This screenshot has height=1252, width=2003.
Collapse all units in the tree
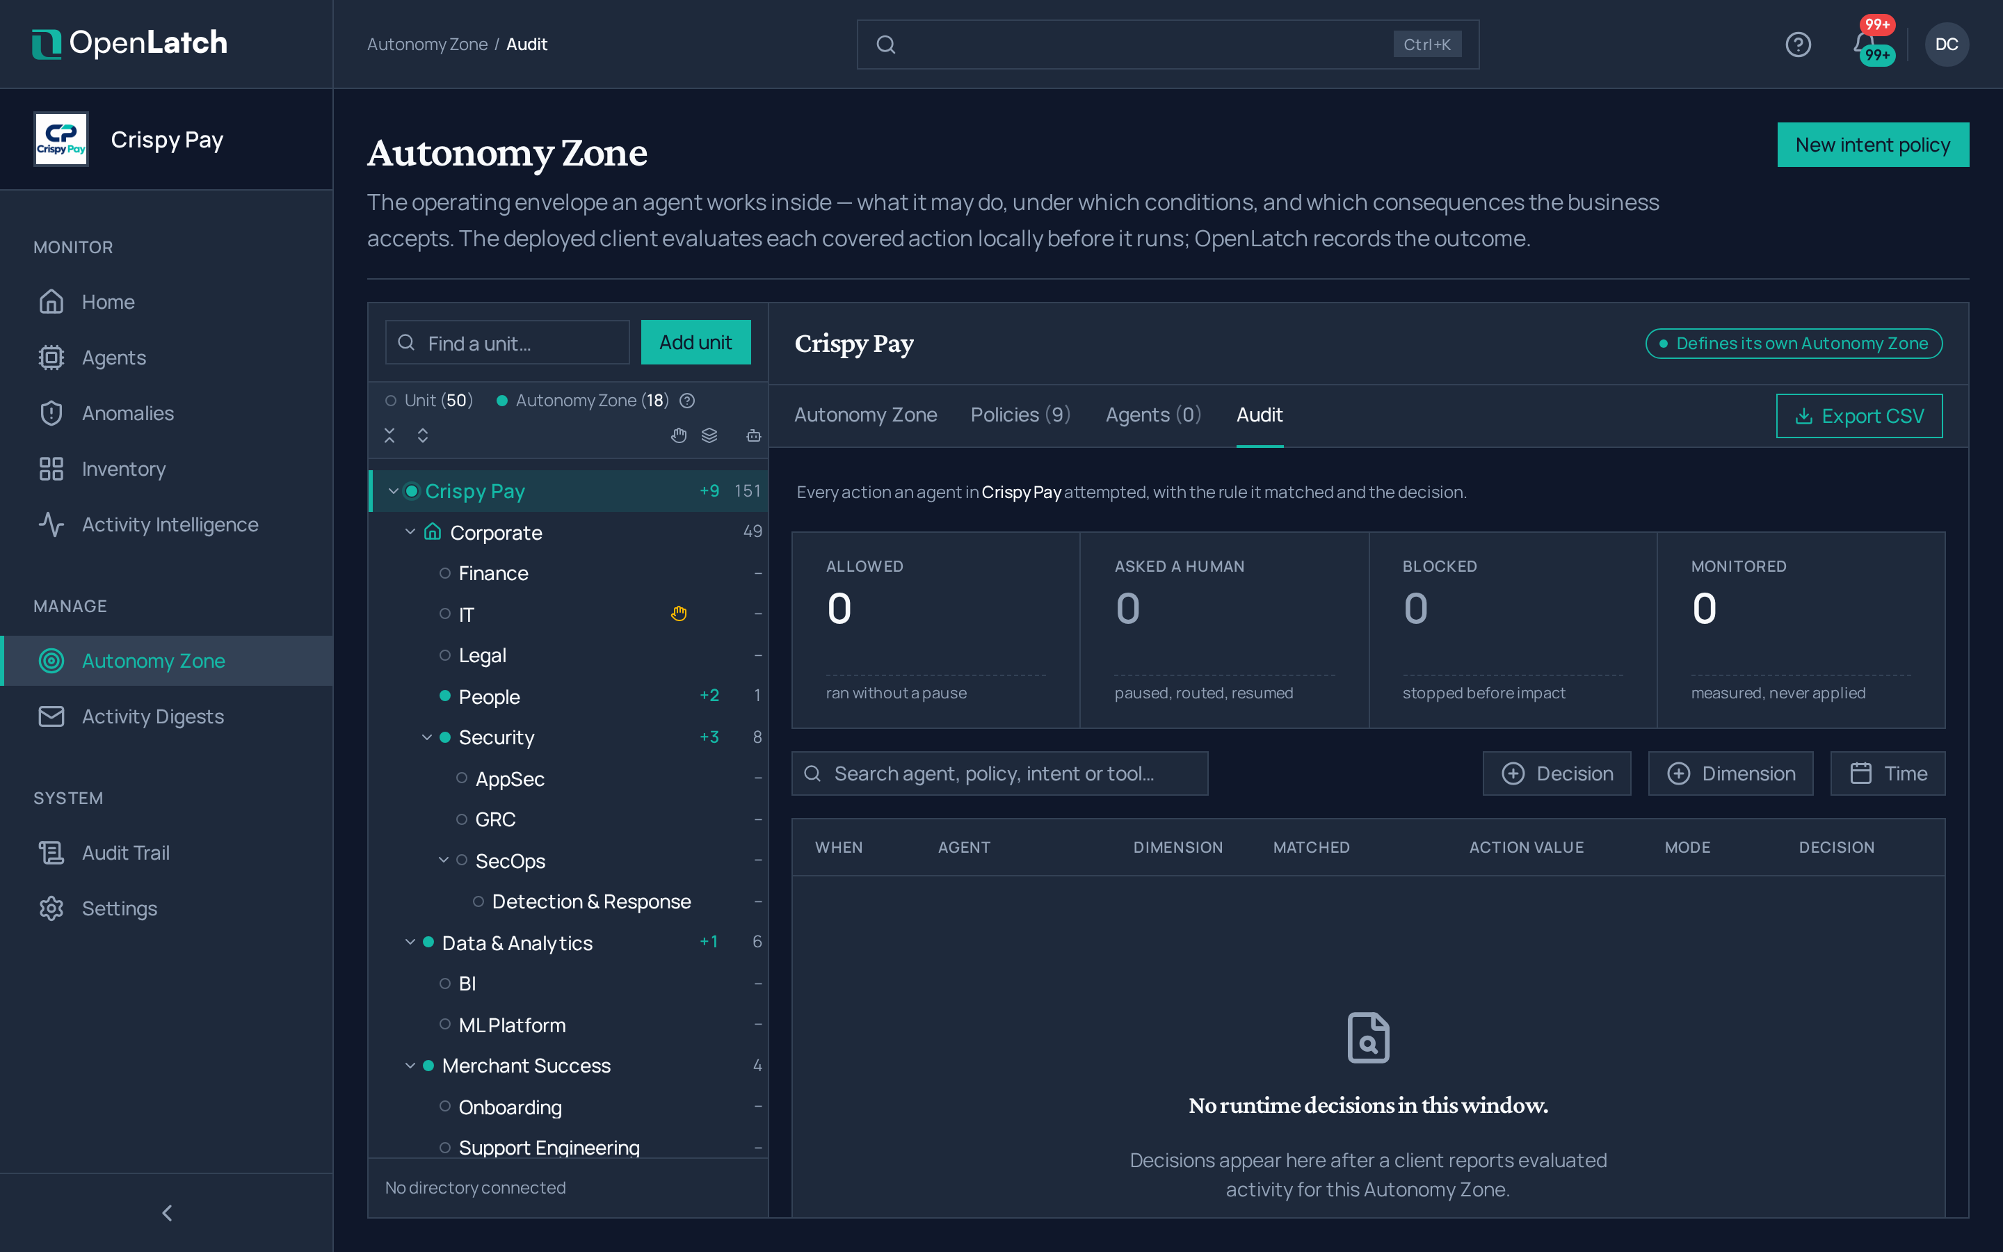point(390,435)
